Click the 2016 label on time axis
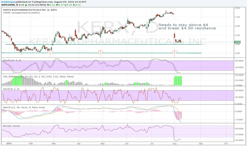247x146 pixels. click(9, 143)
